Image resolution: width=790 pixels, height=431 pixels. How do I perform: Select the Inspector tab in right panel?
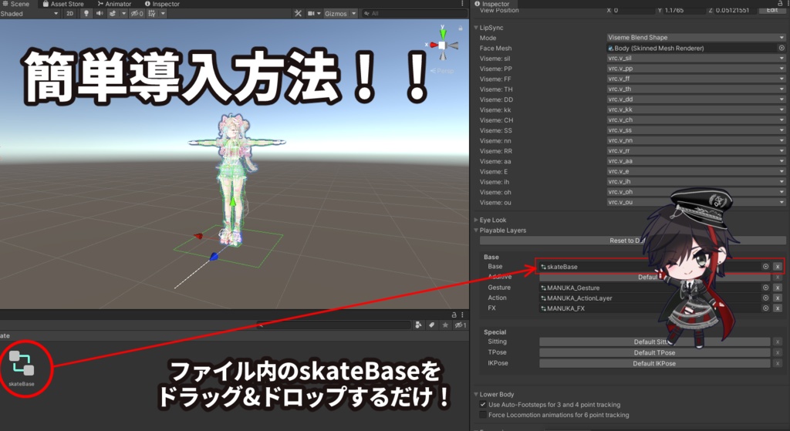click(x=492, y=4)
